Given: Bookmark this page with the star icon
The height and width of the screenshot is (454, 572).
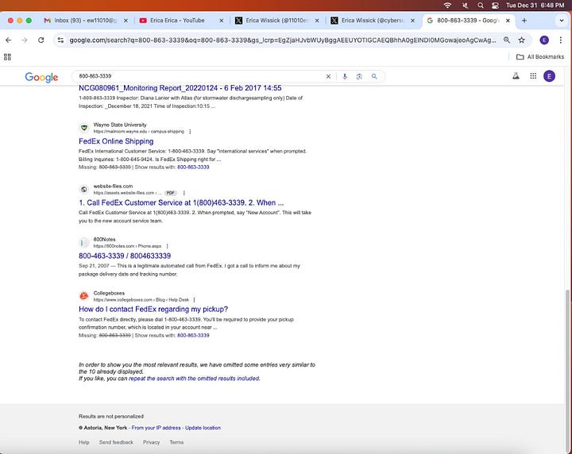Looking at the screenshot, I should pos(522,40).
